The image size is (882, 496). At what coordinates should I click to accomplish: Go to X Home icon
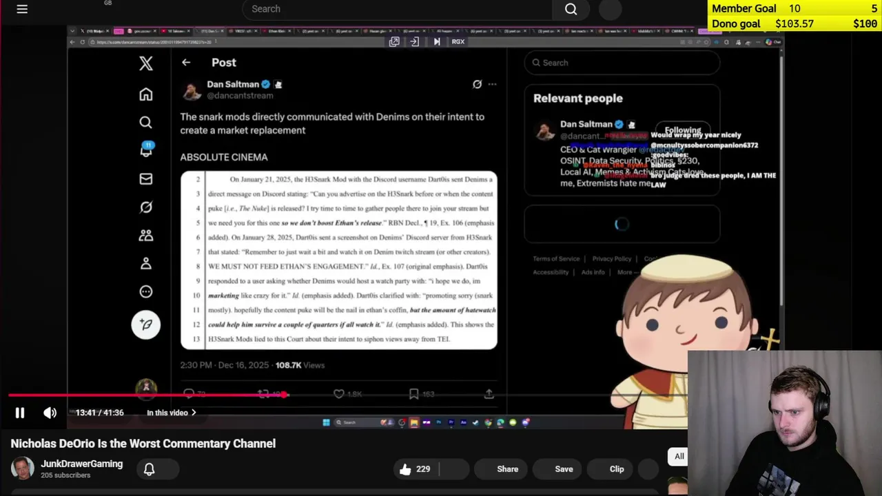(145, 94)
